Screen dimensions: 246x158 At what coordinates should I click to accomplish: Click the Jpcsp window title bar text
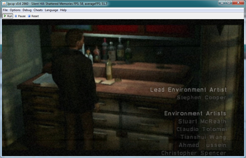(x=57, y=4)
